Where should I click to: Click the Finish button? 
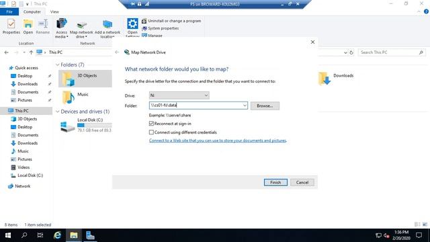(x=275, y=182)
